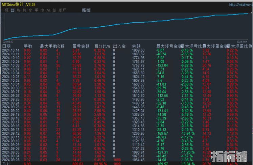This screenshot has height=165, width=253.
Task: Switch to the 账户 account tab
Action: [x=62, y=10]
